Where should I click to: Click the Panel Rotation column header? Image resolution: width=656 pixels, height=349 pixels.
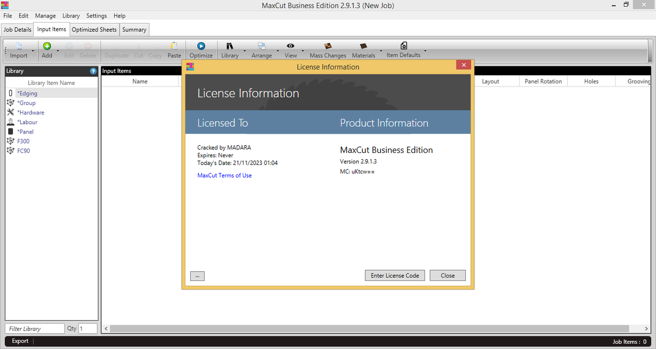tap(543, 81)
